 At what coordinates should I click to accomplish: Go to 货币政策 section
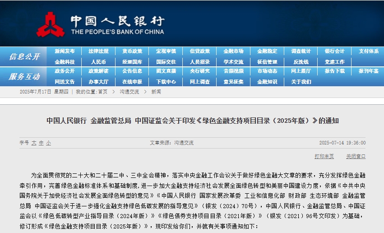click(x=132, y=51)
